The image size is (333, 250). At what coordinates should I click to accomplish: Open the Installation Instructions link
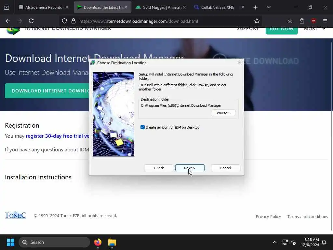point(38,177)
